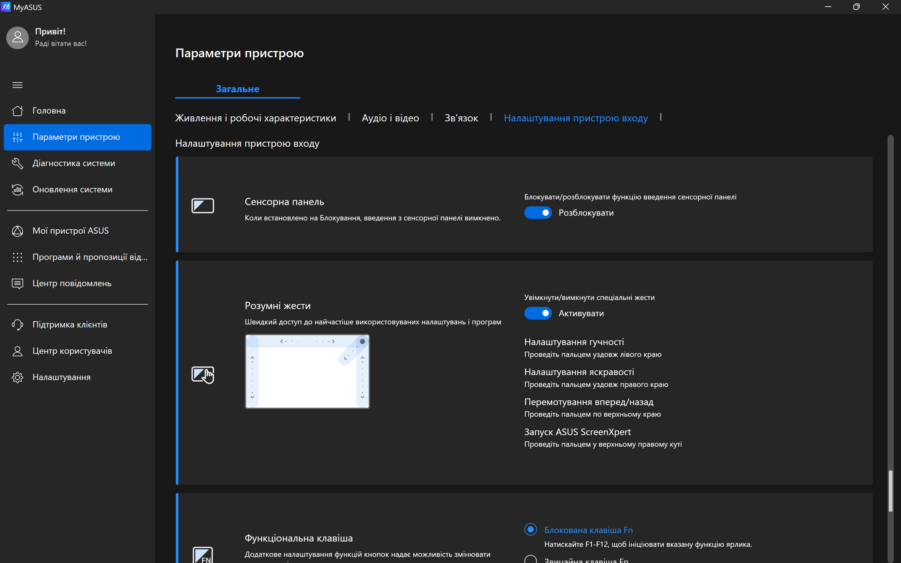Open Програми й пропозиції sidebar item

click(89, 257)
